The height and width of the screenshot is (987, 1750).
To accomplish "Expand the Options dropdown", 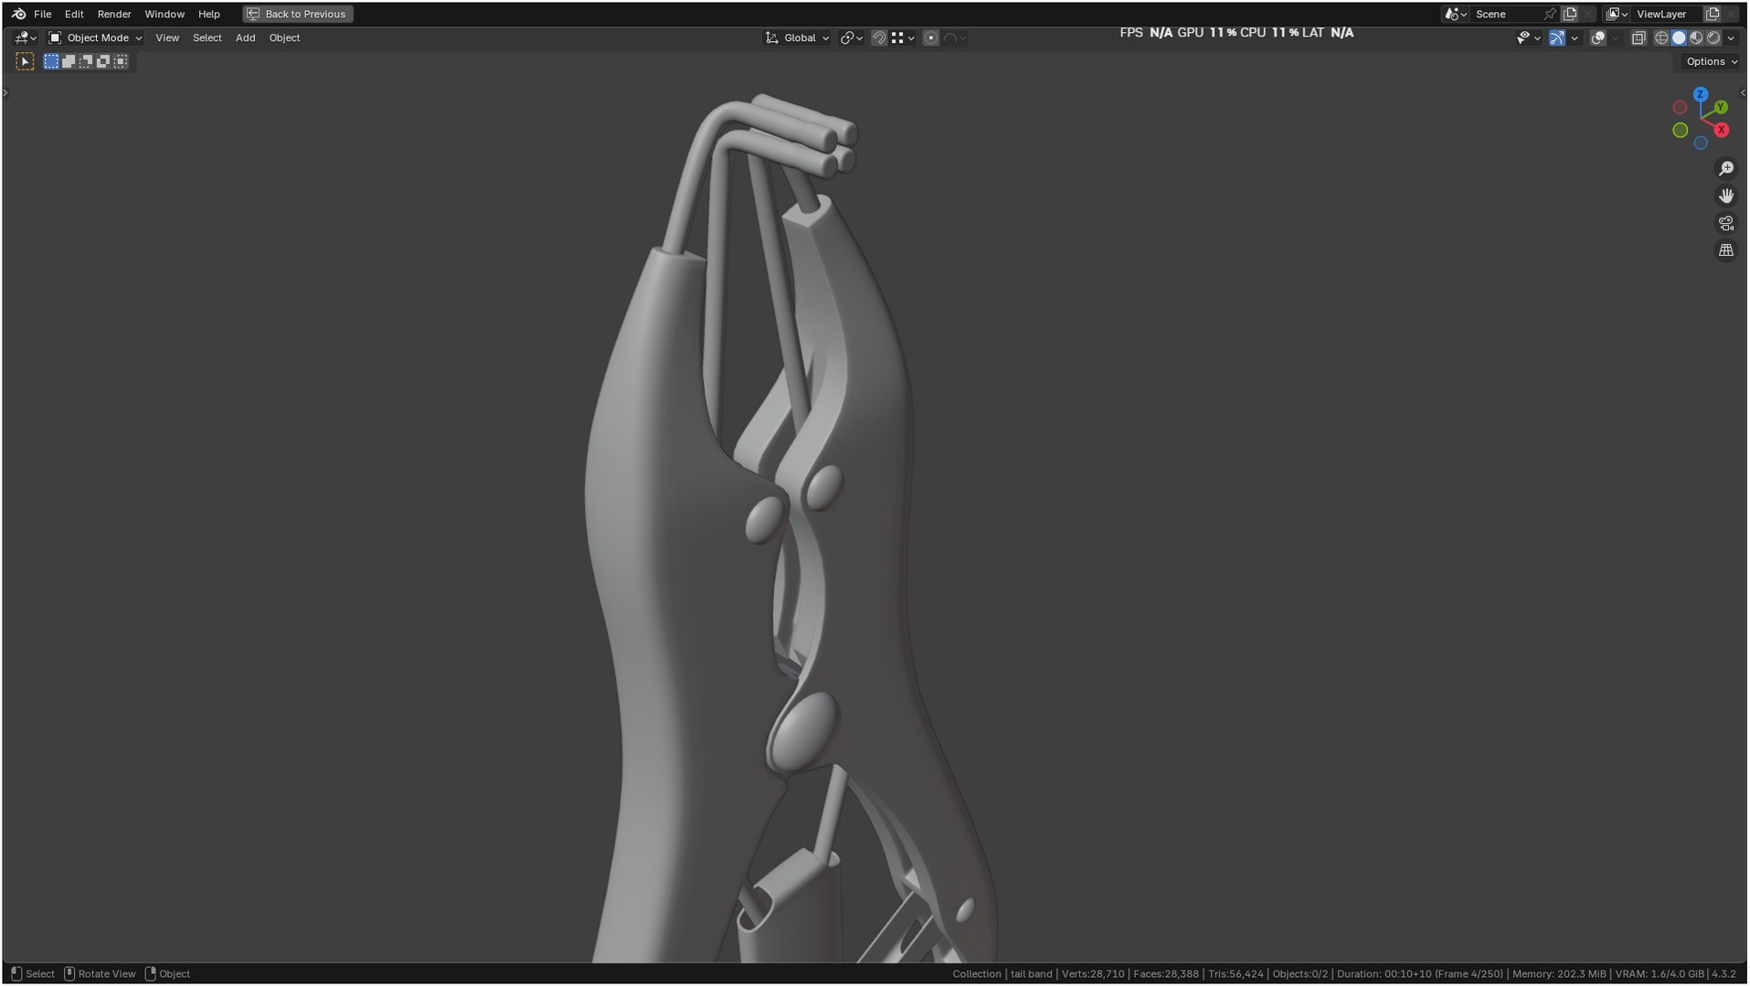I will click(x=1712, y=61).
